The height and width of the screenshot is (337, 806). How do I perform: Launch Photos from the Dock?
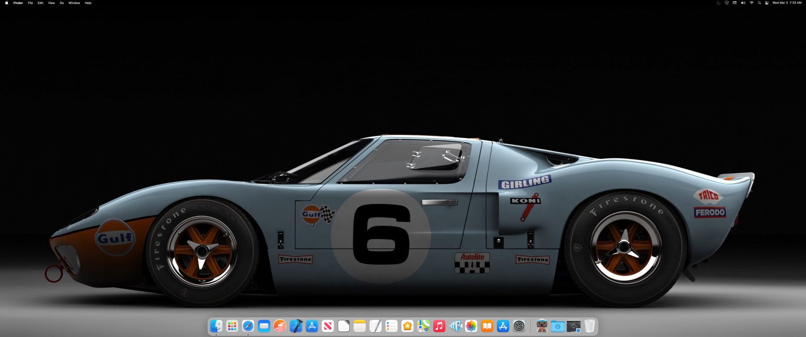(x=471, y=326)
